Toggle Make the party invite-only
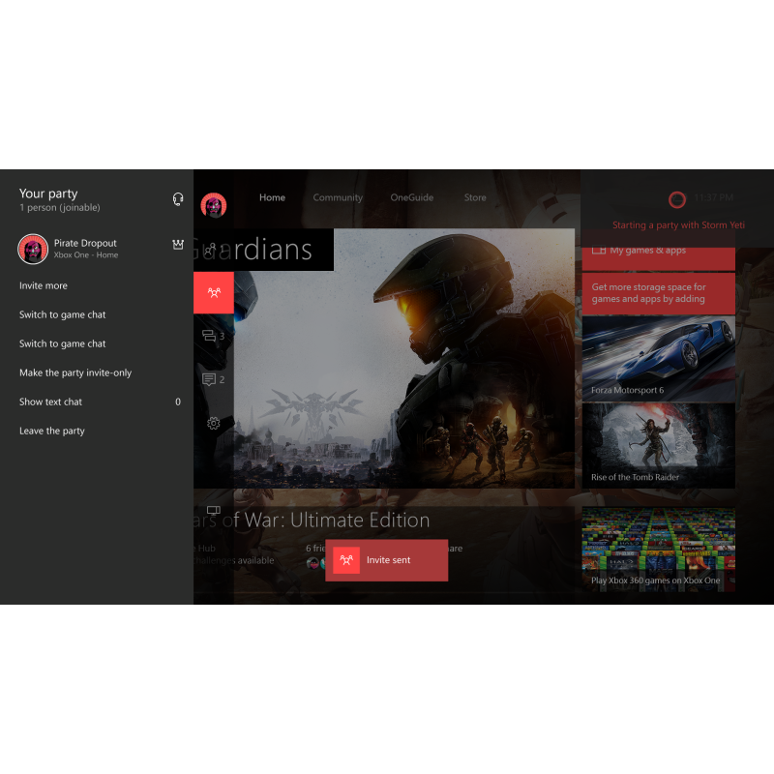The image size is (774, 774). [x=75, y=372]
